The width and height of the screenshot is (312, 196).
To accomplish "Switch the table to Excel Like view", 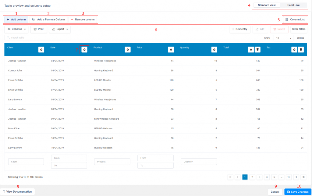I will pyautogui.click(x=293, y=5).
